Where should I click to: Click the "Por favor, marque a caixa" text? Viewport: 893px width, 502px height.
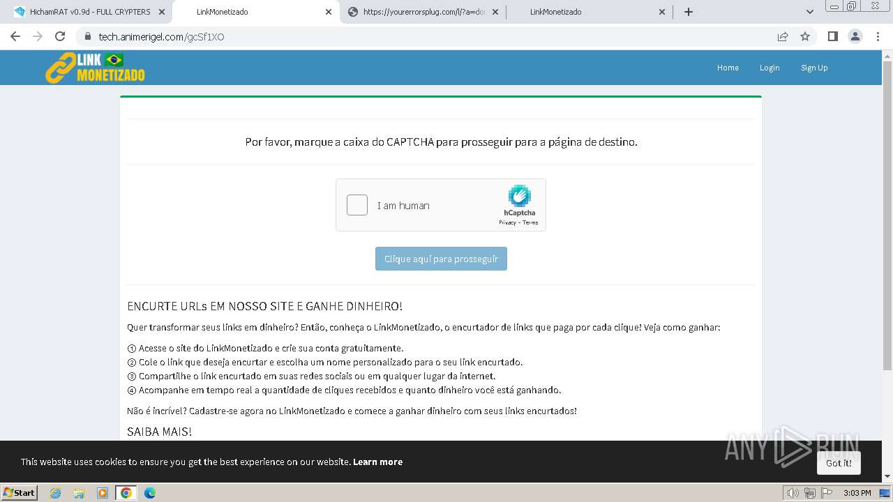[x=441, y=142]
